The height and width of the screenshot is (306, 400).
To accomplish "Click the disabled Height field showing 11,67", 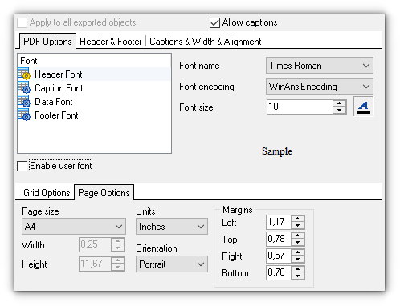I will pos(95,264).
